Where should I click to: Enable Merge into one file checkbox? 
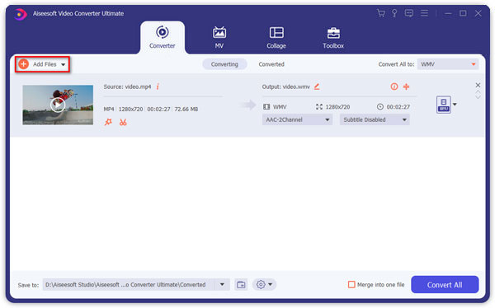(351, 284)
